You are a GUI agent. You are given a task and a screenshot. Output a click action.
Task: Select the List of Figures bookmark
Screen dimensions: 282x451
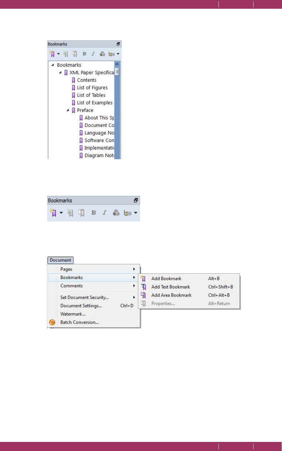[x=92, y=88]
